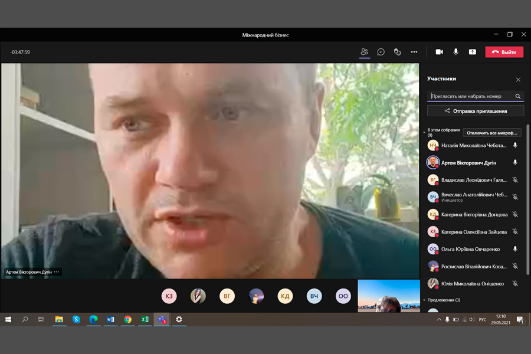Click the invite or dial number field

point(471,96)
